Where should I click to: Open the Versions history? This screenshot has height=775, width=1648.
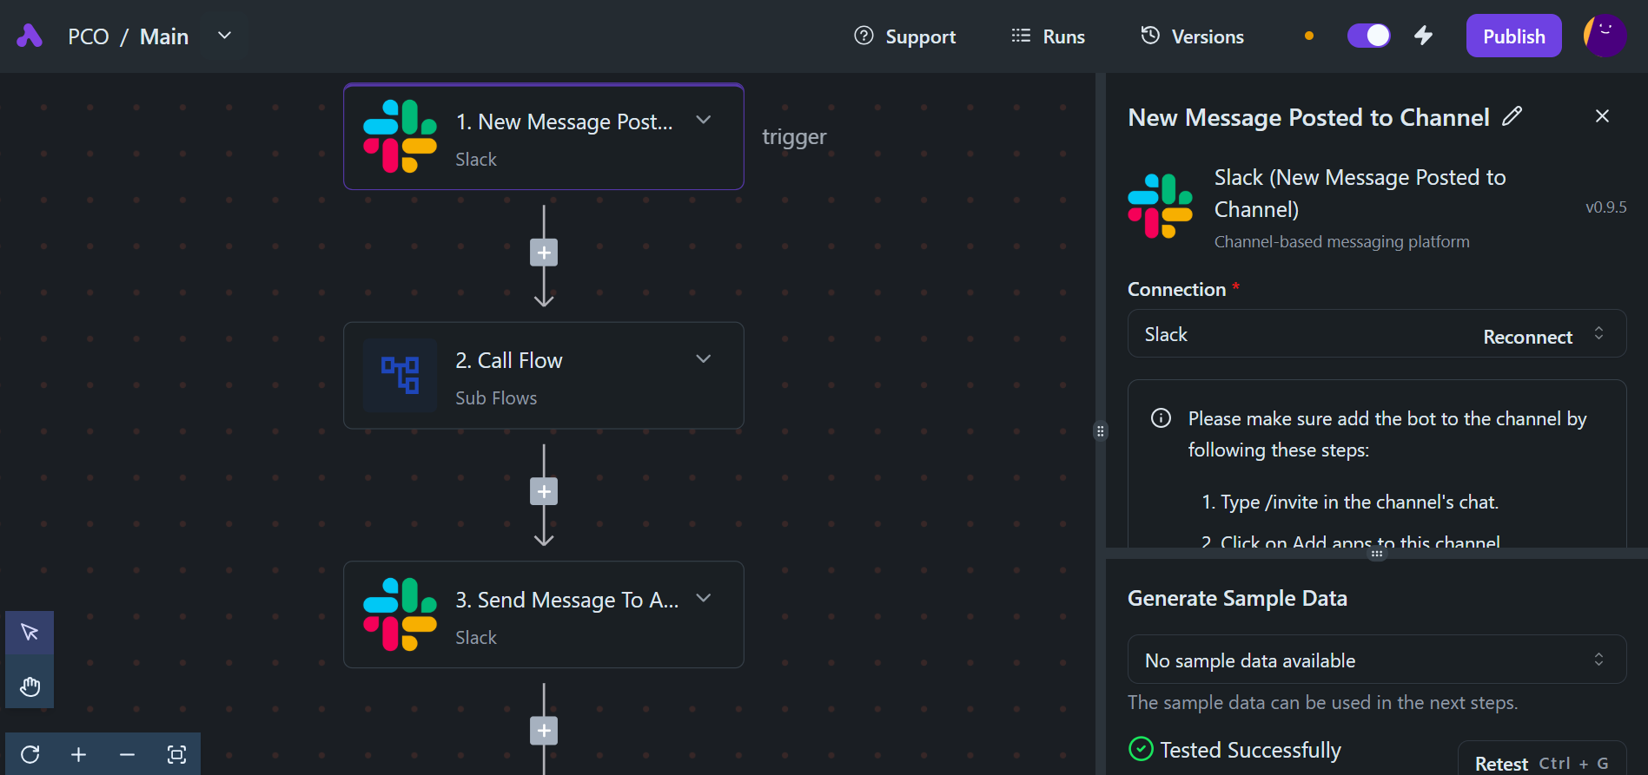[1192, 36]
